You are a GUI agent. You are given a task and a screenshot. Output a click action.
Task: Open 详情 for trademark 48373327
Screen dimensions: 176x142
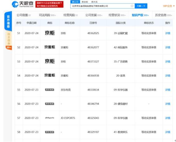coord(168,62)
